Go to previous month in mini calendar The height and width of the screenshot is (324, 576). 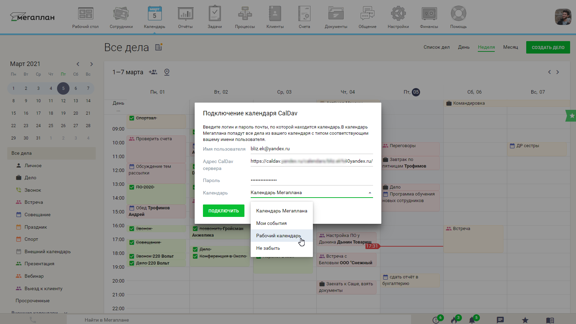pos(78,64)
